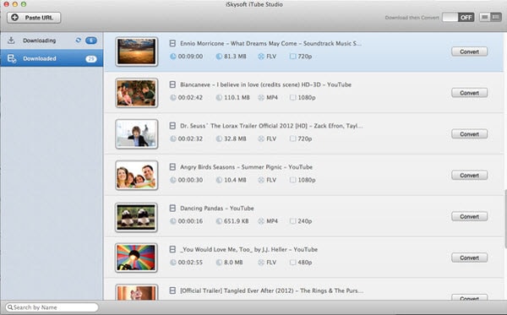Viewport: 507px width, 315px height.
Task: Click the 32.8 MB file size text
Action: tap(235, 139)
